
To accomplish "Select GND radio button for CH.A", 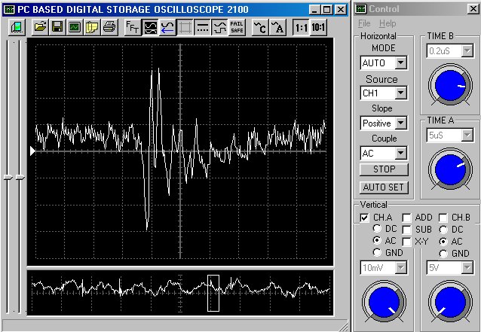I will pyautogui.click(x=377, y=252).
